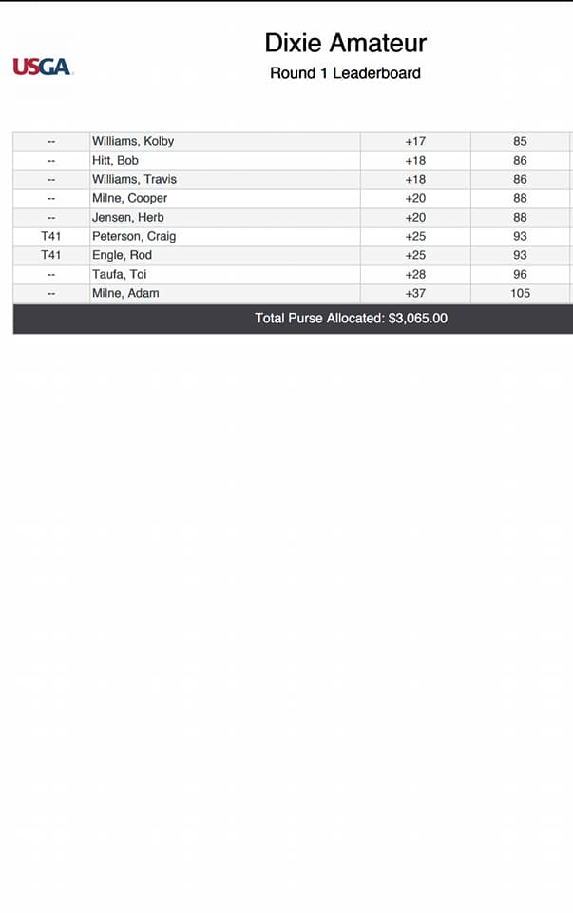This screenshot has width=573, height=913.
Task: Select player Hitt, Bob
Action: click(115, 160)
